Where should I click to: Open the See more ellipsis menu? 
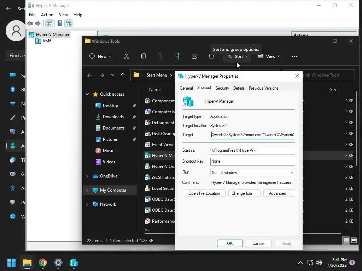click(294, 56)
